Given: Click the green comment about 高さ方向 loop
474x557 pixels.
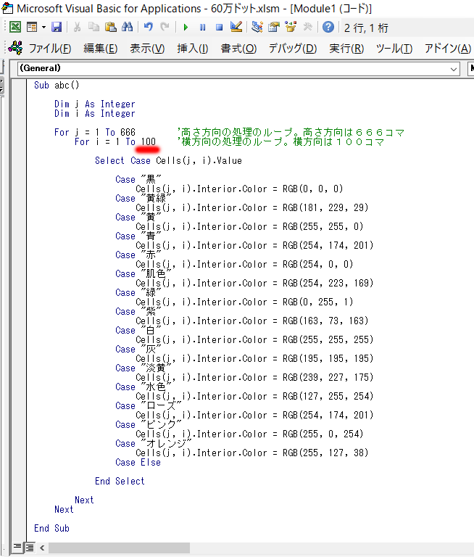Looking at the screenshot, I should point(291,133).
